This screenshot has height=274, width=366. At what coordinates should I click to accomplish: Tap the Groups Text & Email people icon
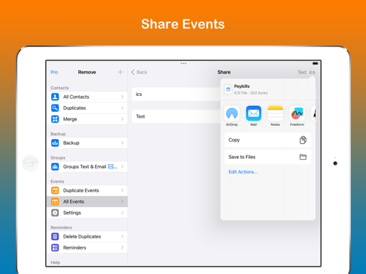pos(55,167)
